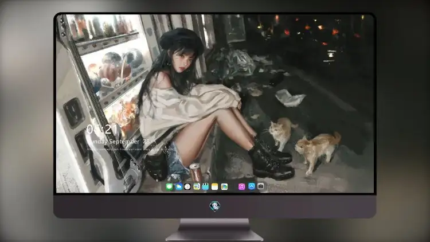Screen dimensions: 430x242
Task: Open the blue App Store icon
Action: [x=252, y=186]
